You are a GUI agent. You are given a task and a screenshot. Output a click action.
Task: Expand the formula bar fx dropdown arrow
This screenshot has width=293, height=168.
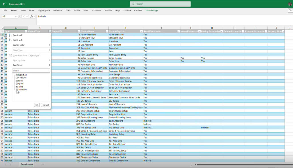tap(35, 16)
